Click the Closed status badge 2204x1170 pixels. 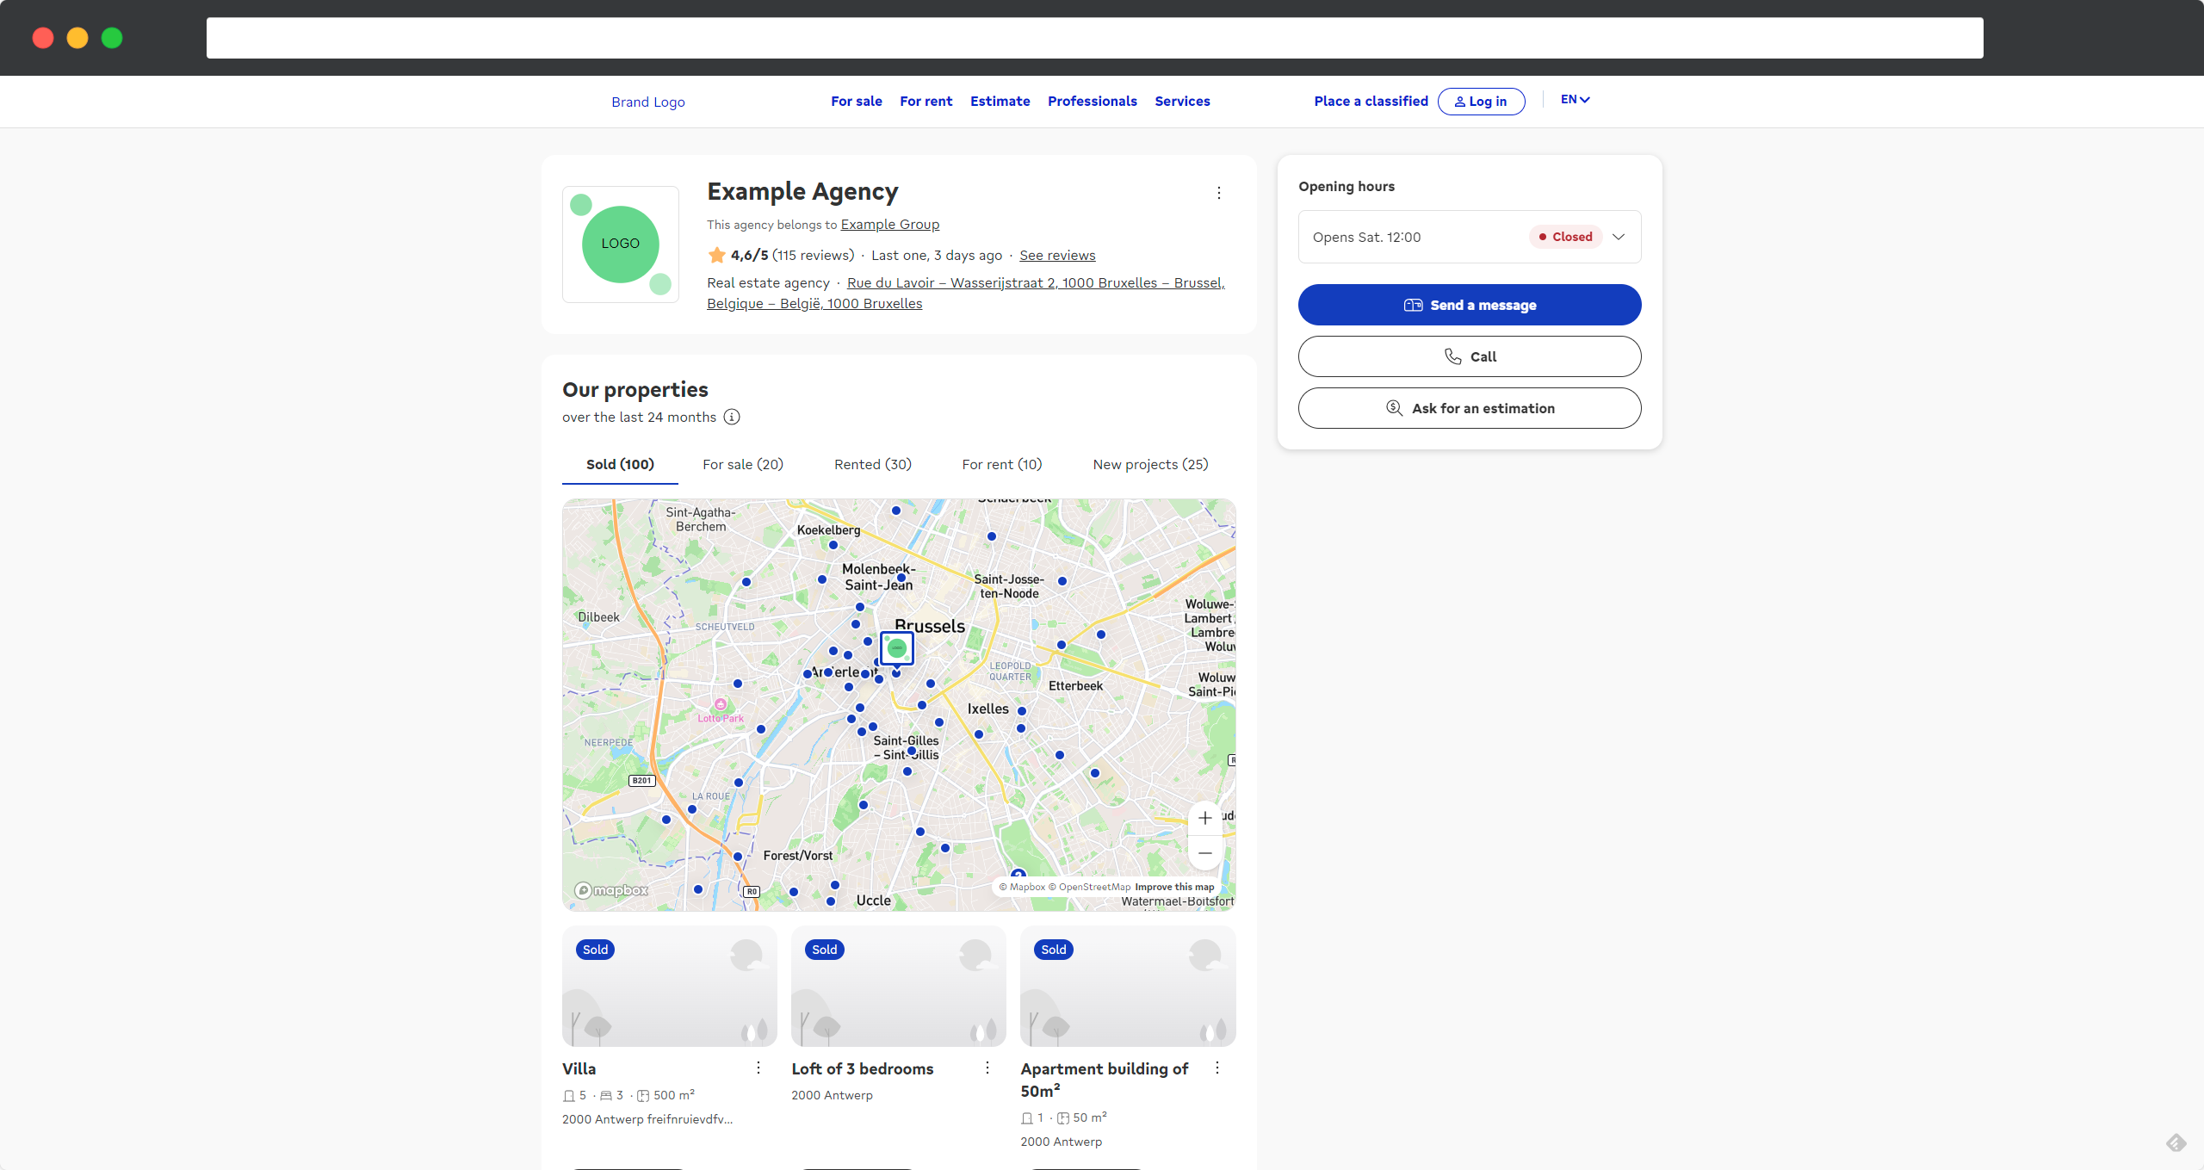(x=1566, y=237)
